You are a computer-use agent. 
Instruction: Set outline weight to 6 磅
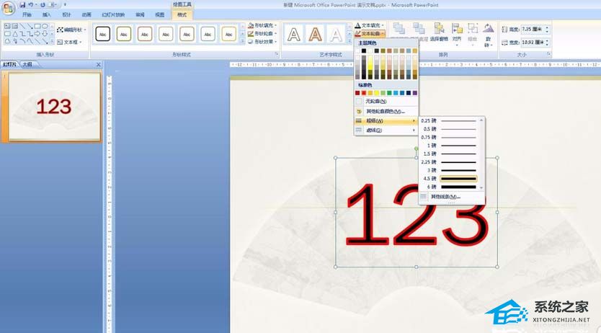coord(449,187)
